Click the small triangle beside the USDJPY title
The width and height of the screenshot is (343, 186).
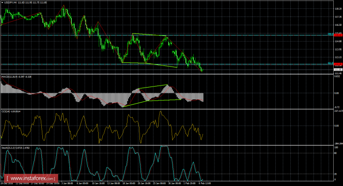coord(2,3)
